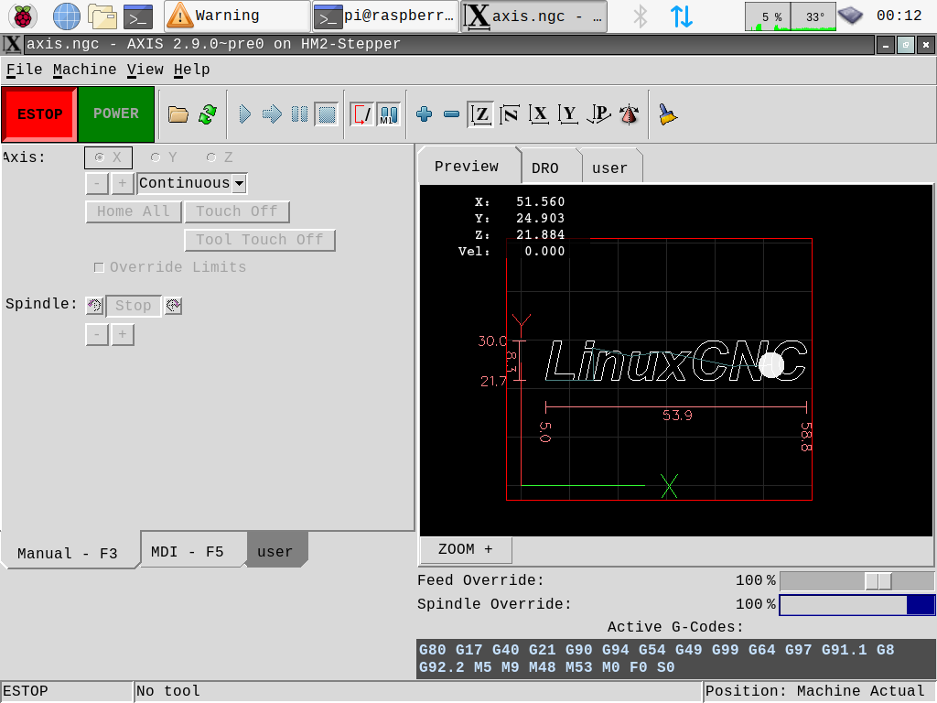The height and width of the screenshot is (703, 937).
Task: Click the No tool status field
Action: click(417, 692)
